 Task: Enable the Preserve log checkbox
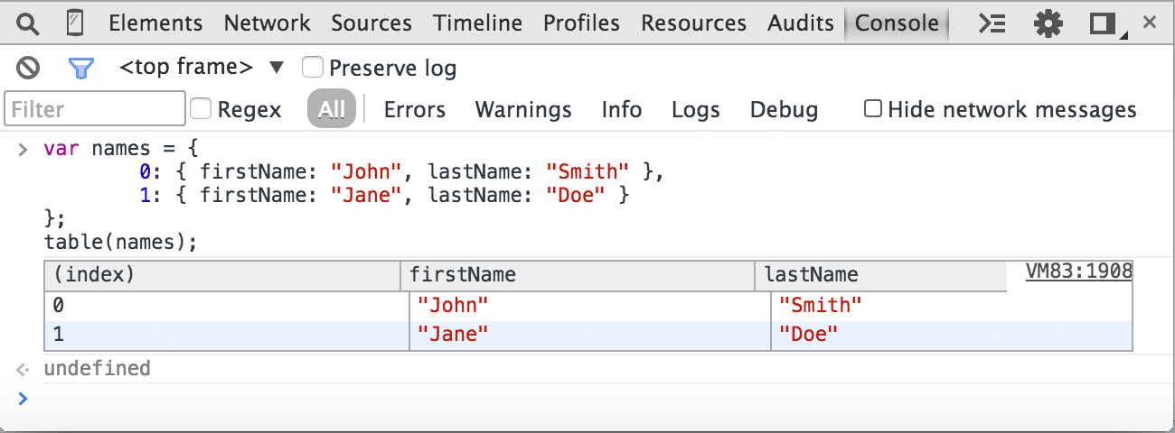pos(313,67)
